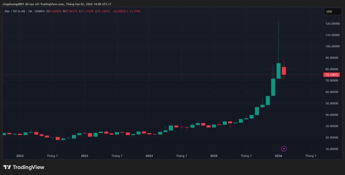Click the 2025 label on the time axis

point(214,156)
